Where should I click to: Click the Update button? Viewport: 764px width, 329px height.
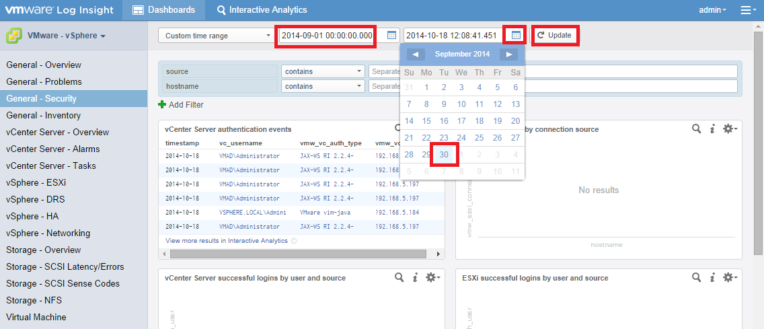click(554, 35)
